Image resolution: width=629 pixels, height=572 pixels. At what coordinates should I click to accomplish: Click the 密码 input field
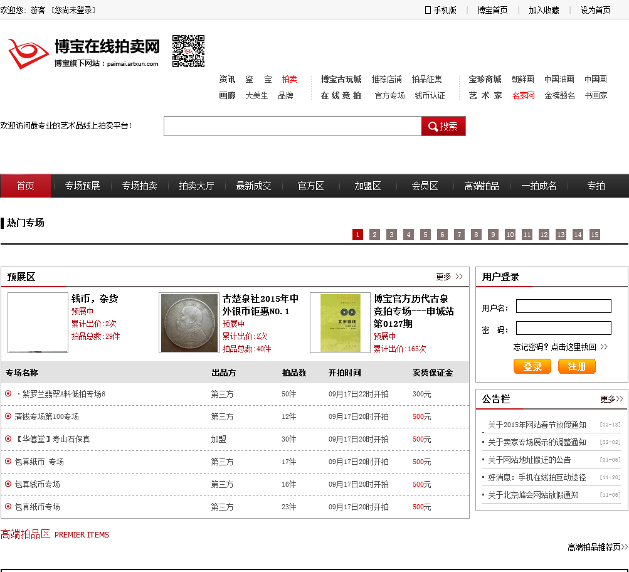[x=563, y=328]
